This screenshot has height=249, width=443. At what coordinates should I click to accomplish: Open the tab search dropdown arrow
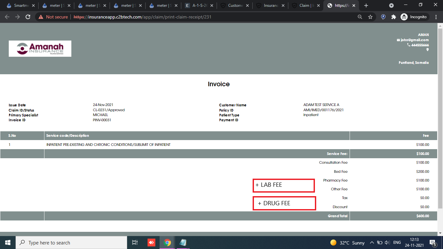click(391, 6)
